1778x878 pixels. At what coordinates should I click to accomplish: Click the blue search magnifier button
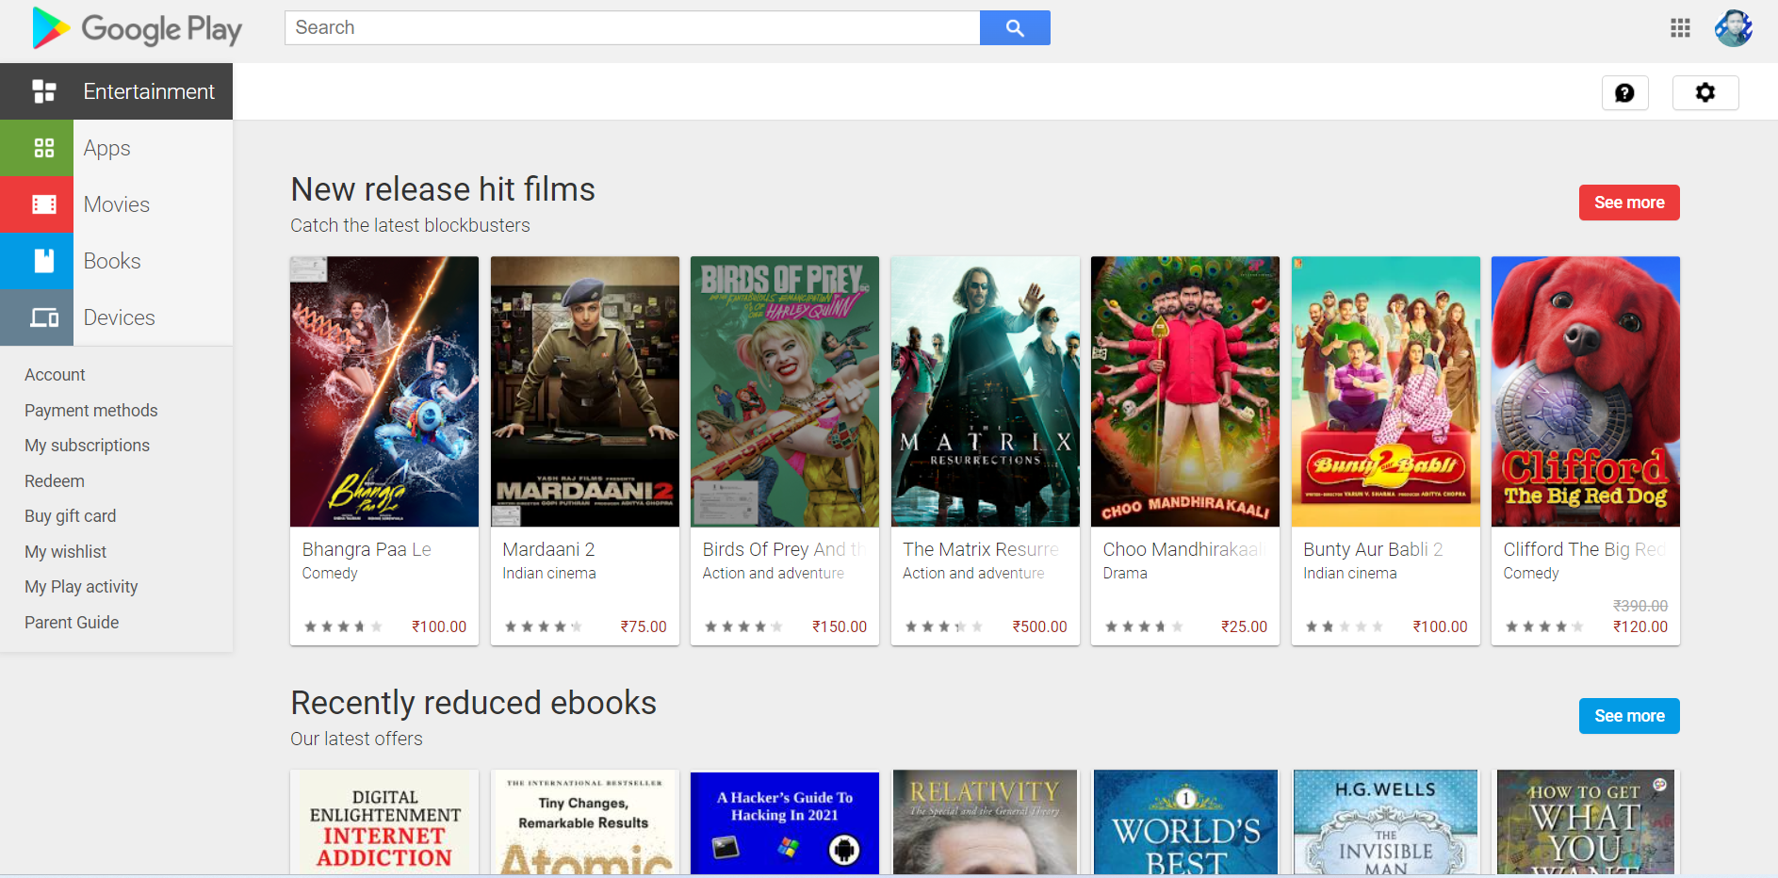coord(1015,28)
